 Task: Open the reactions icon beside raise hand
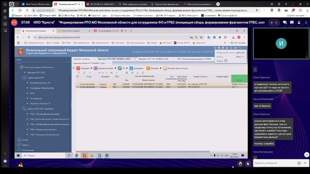tap(248, 163)
